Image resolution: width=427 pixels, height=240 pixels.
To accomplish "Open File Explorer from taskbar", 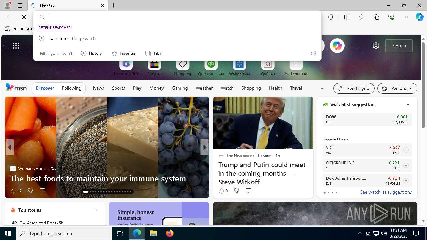I will 153,233.
